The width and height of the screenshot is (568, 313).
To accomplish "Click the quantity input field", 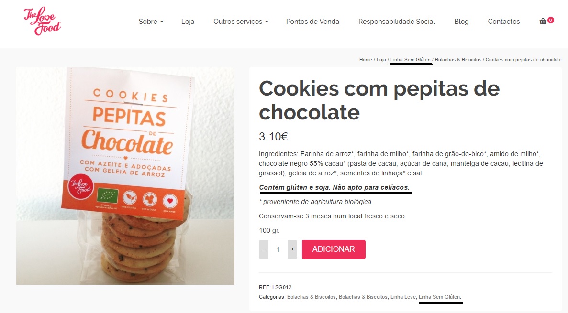I will point(278,249).
